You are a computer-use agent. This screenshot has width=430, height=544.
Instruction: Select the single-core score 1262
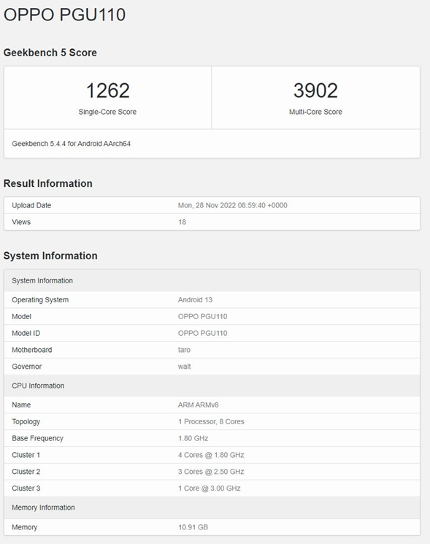click(107, 91)
